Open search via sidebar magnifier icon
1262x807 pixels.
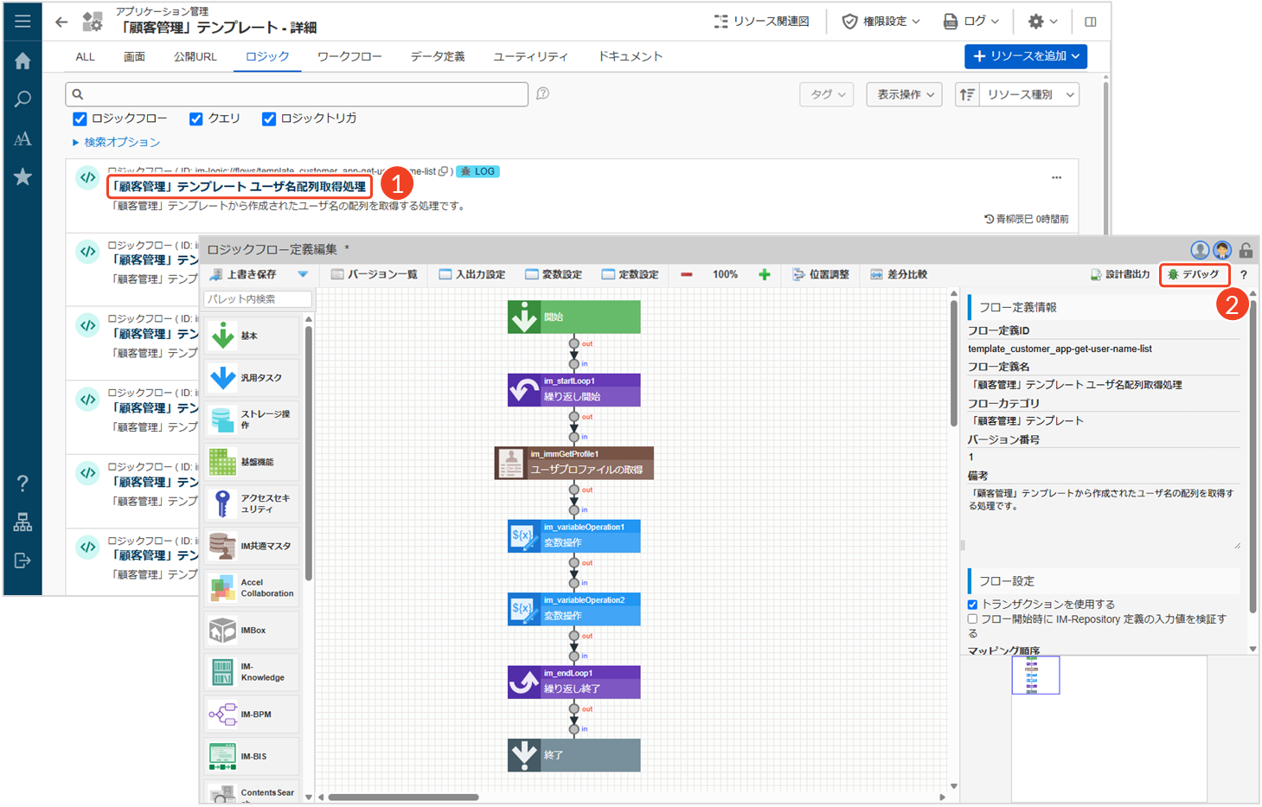22,99
